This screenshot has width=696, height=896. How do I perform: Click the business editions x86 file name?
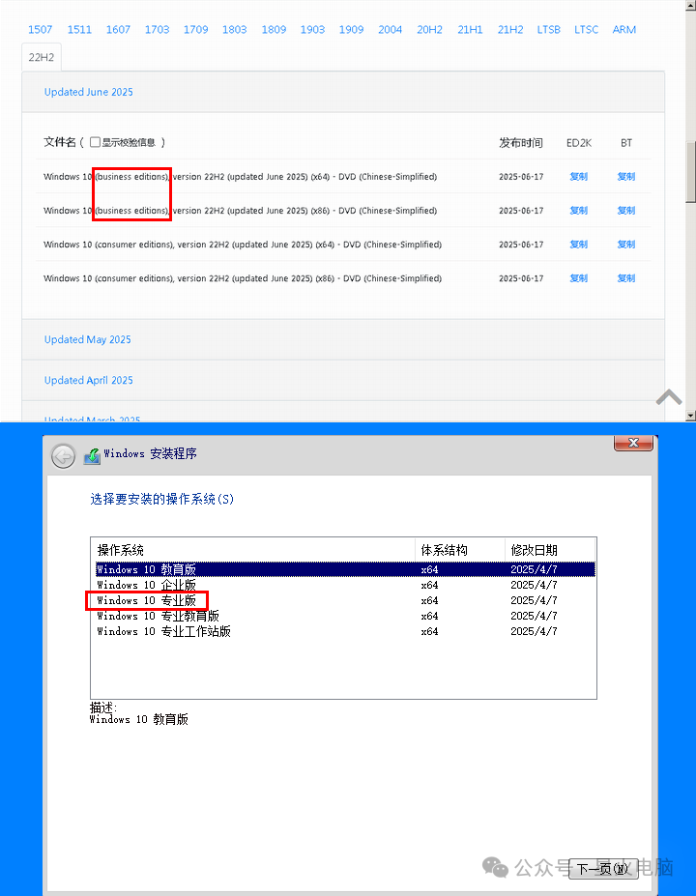(x=240, y=211)
